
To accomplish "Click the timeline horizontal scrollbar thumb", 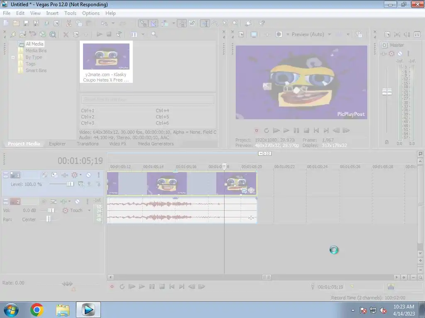I will (266, 277).
